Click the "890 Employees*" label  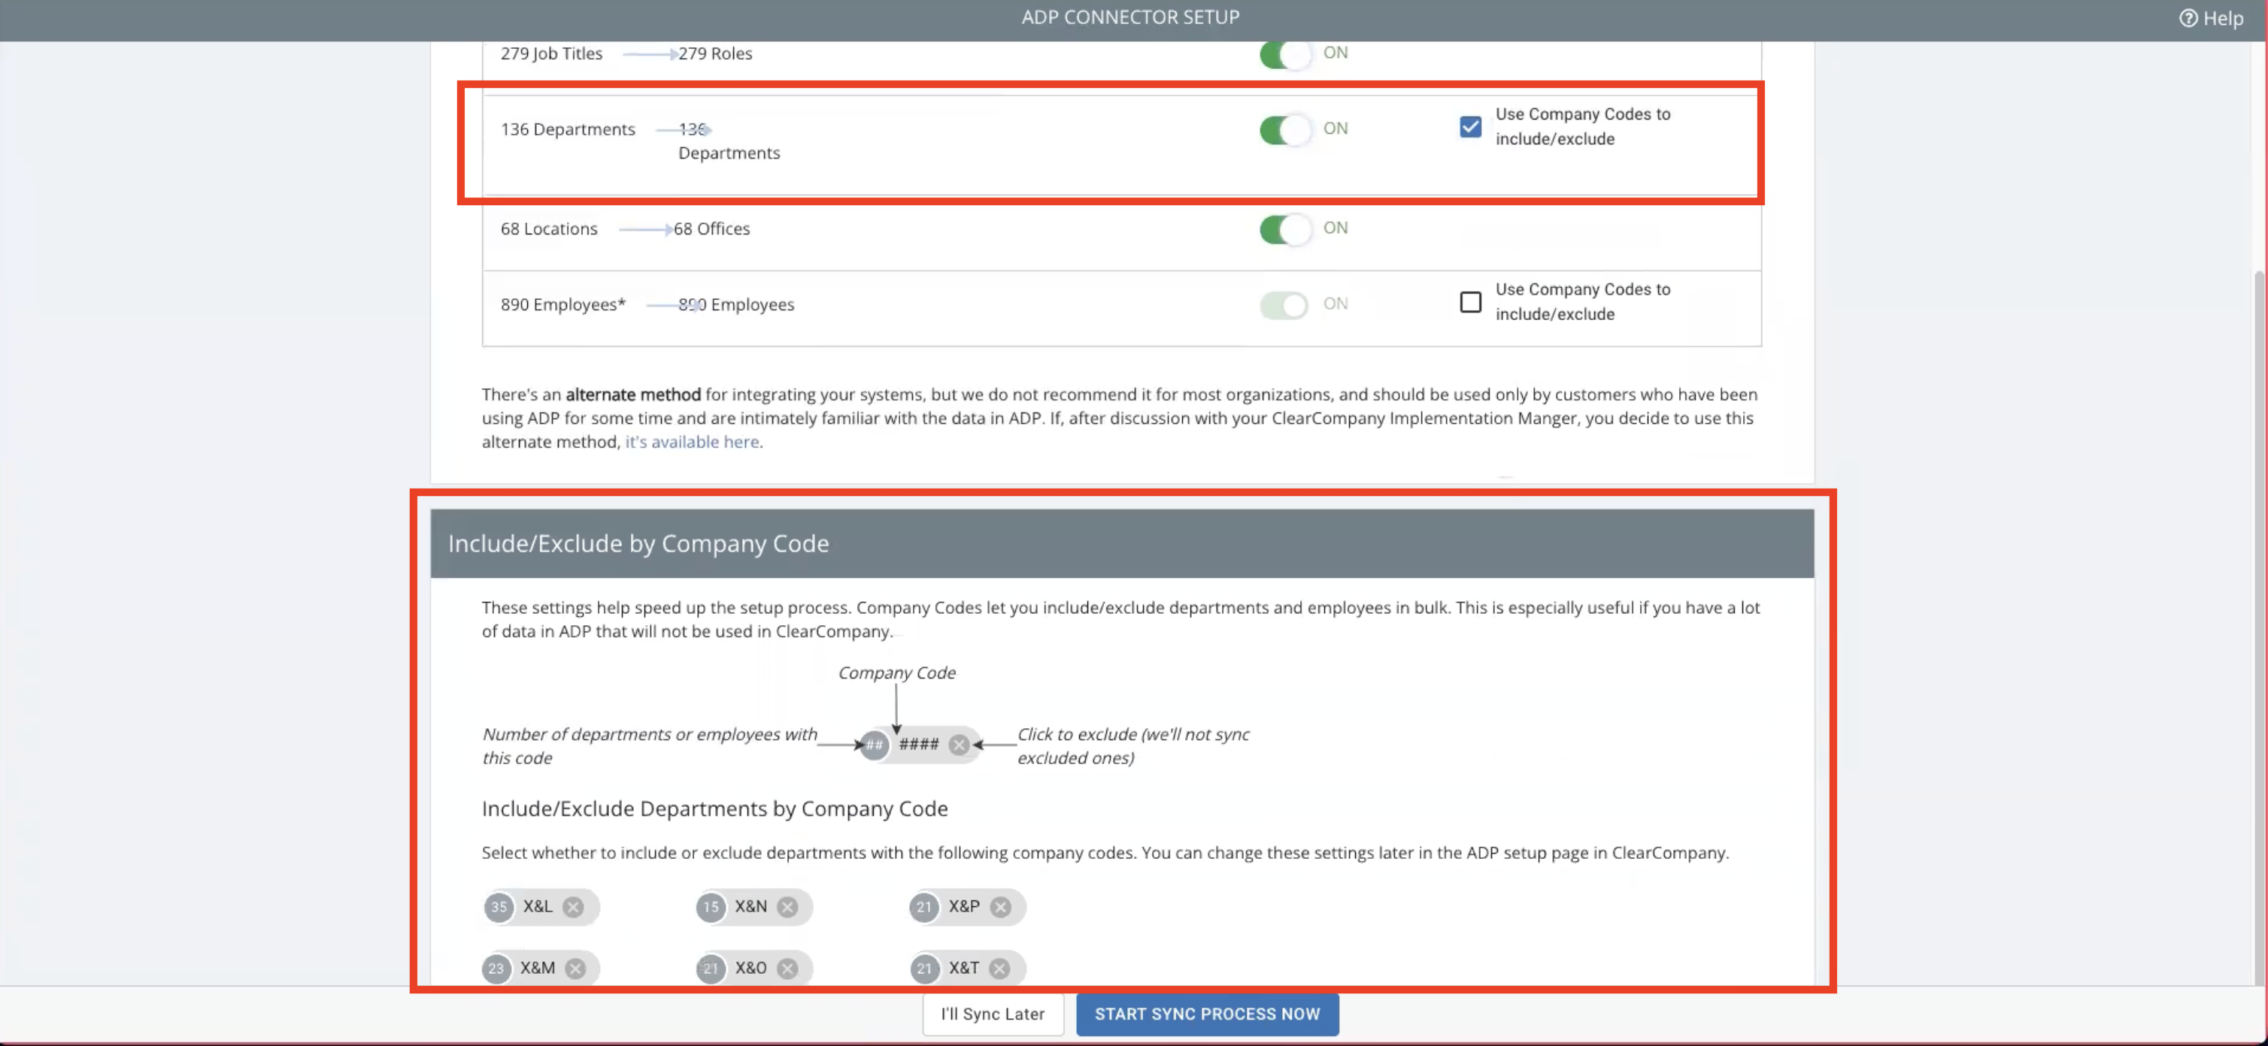562,304
